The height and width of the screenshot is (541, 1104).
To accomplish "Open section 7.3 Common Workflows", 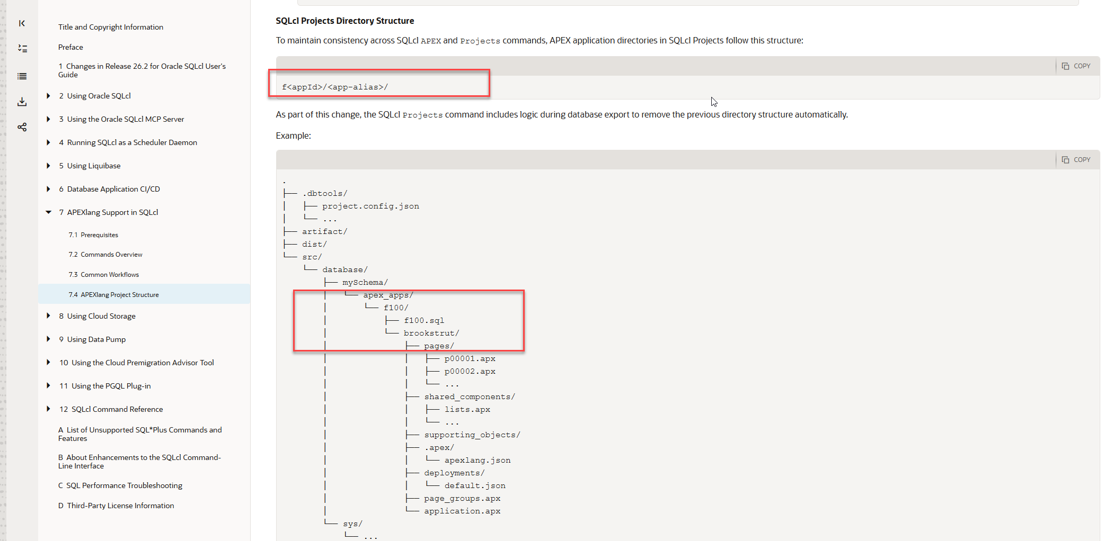I will 104,275.
